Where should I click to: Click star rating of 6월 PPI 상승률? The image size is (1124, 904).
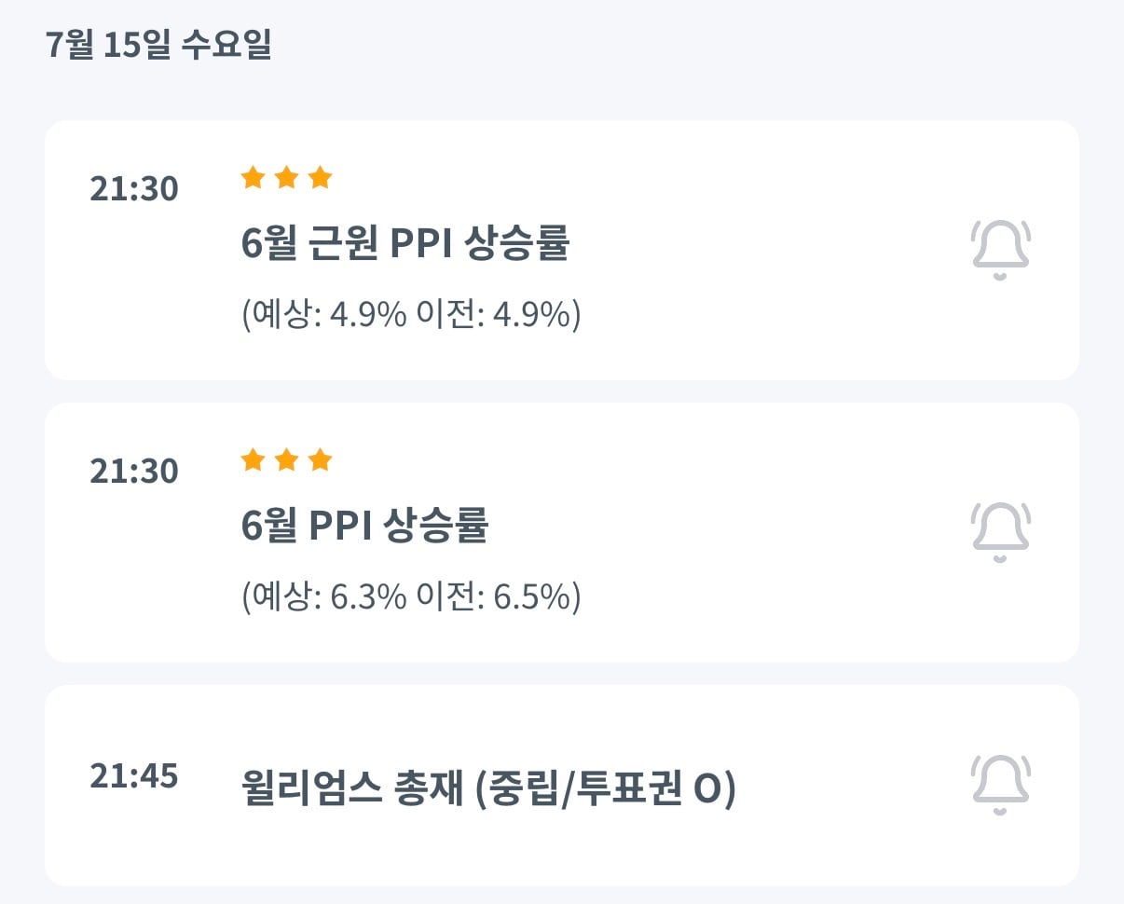(286, 460)
